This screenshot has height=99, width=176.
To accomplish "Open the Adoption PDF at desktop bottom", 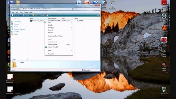I will click(x=10, y=90).
